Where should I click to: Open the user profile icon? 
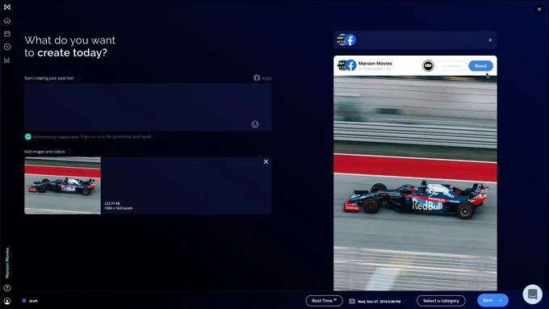click(x=7, y=301)
